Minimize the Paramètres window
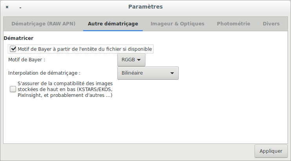Screen dimensions: 291x161 (20, 7)
